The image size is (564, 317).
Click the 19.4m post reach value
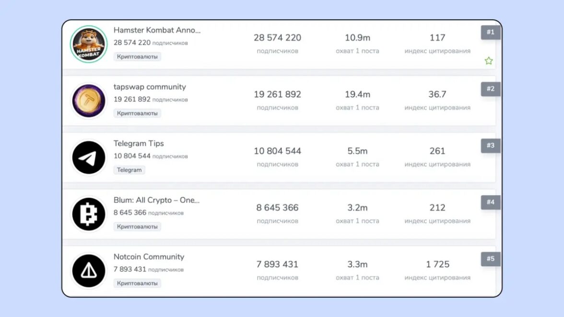pyautogui.click(x=357, y=94)
